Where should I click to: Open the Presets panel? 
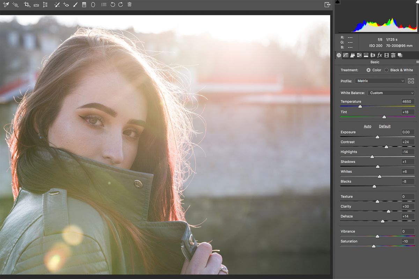[x=393, y=55]
